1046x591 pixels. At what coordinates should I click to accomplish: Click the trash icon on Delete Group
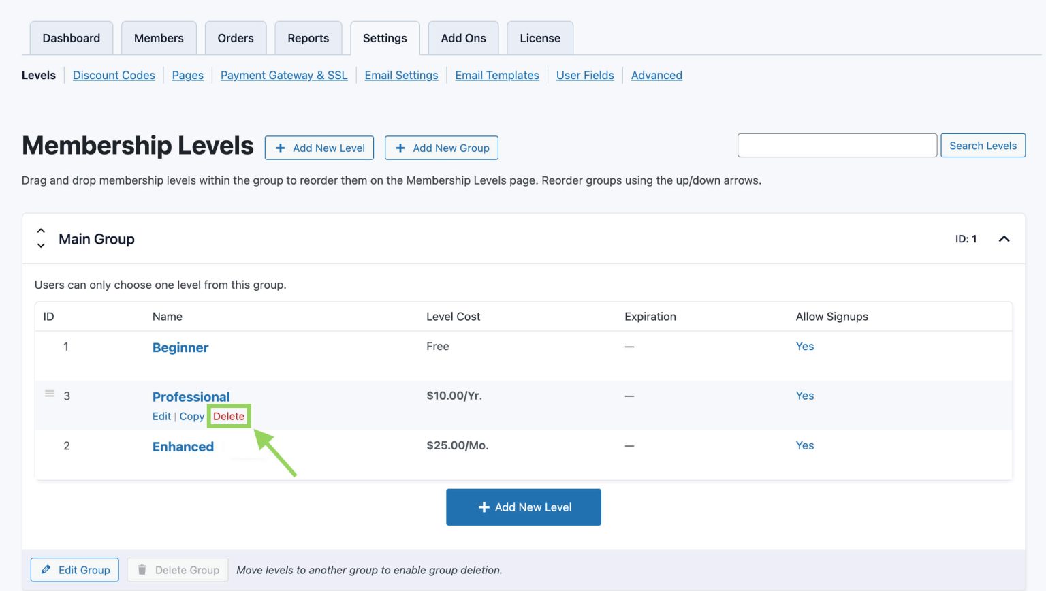[x=142, y=569]
